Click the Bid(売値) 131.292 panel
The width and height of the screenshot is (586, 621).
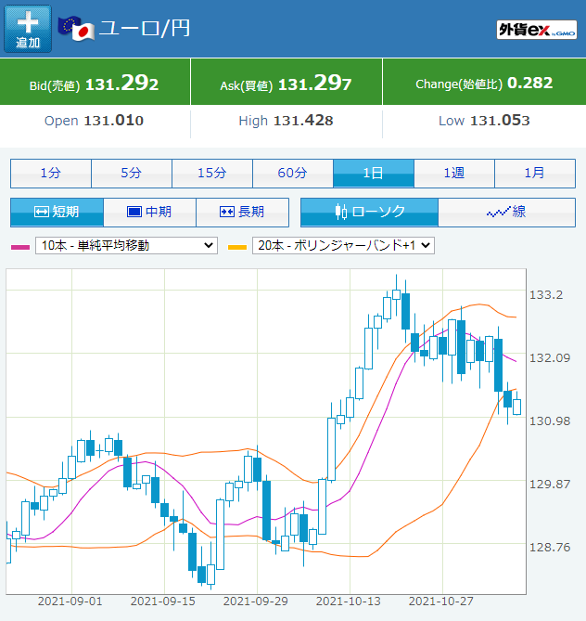pos(95,82)
